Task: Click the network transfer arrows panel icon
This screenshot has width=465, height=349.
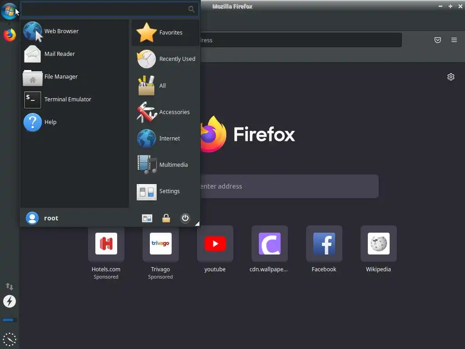Action: [10, 286]
